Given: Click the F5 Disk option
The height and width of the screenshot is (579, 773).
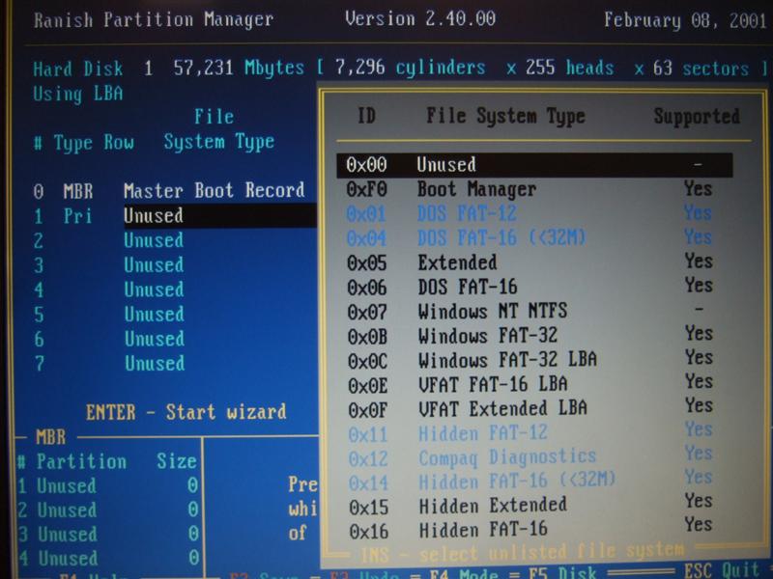Looking at the screenshot, I should (562, 573).
